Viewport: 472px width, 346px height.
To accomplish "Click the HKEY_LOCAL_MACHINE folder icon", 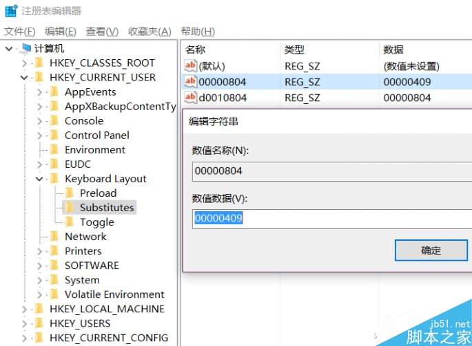I will point(39,309).
